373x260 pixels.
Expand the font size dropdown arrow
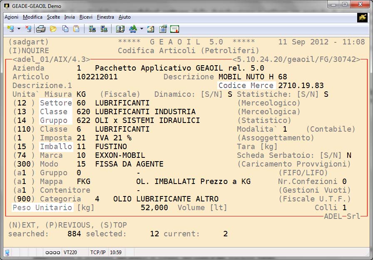tap(142, 29)
